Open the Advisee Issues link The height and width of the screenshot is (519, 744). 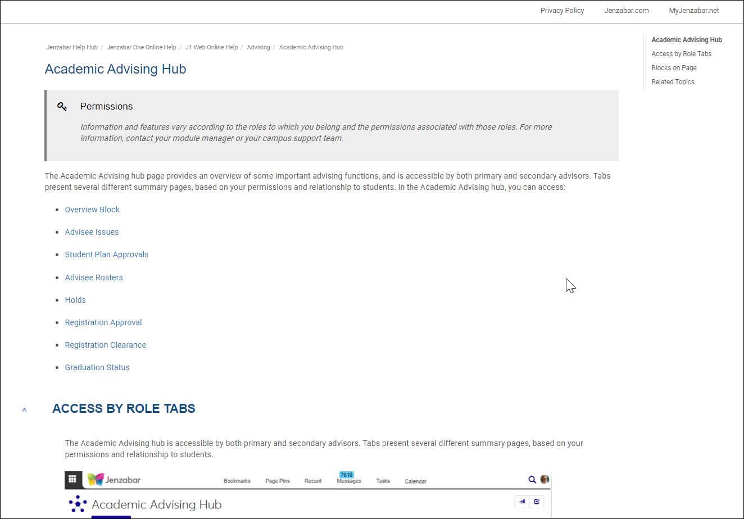[x=92, y=232]
